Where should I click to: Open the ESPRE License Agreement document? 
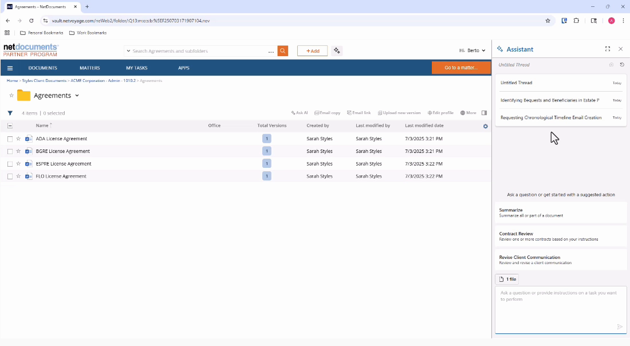(64, 164)
